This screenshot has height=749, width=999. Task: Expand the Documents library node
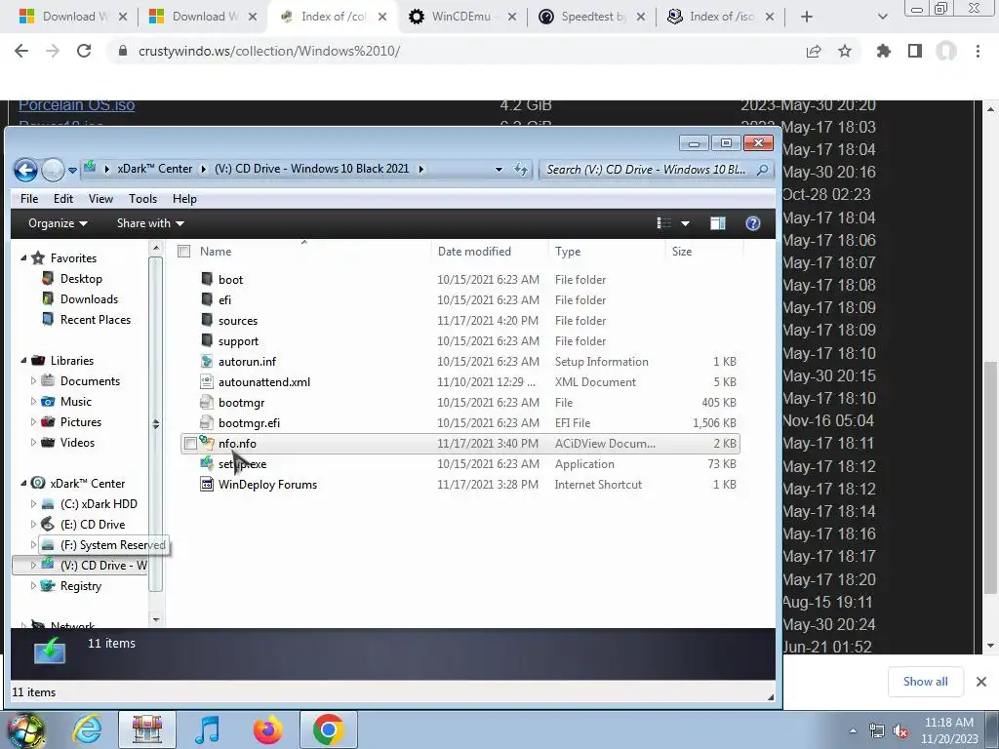coord(33,381)
